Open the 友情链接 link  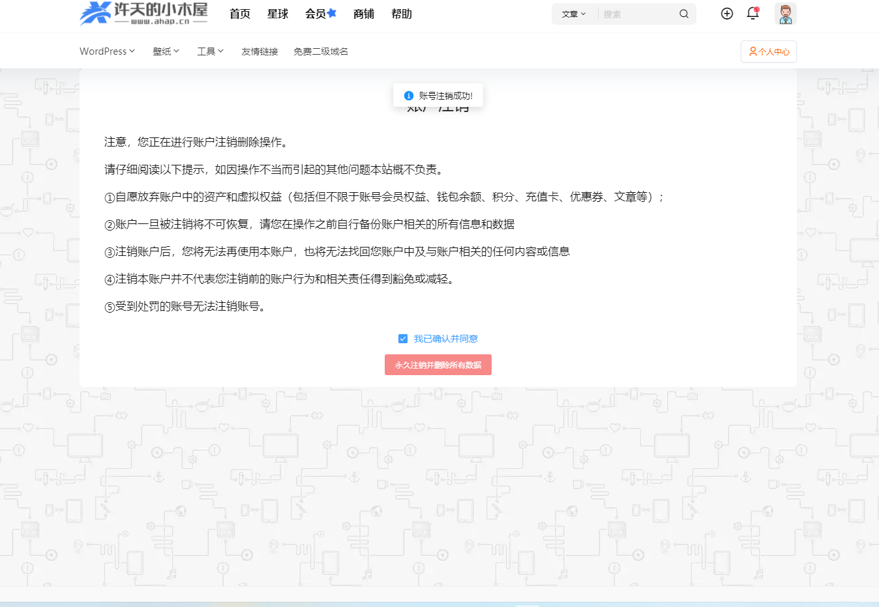coord(260,51)
